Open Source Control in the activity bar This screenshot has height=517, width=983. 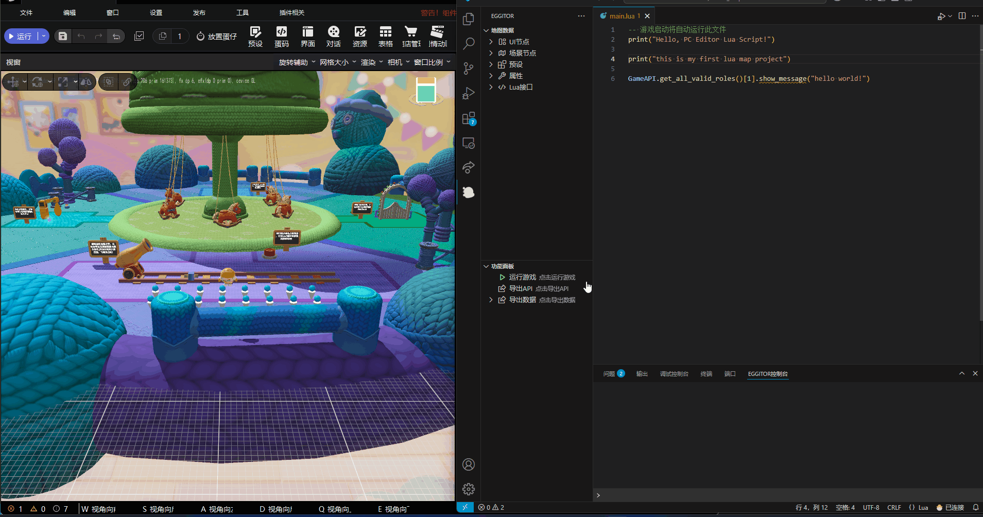pyautogui.click(x=468, y=68)
